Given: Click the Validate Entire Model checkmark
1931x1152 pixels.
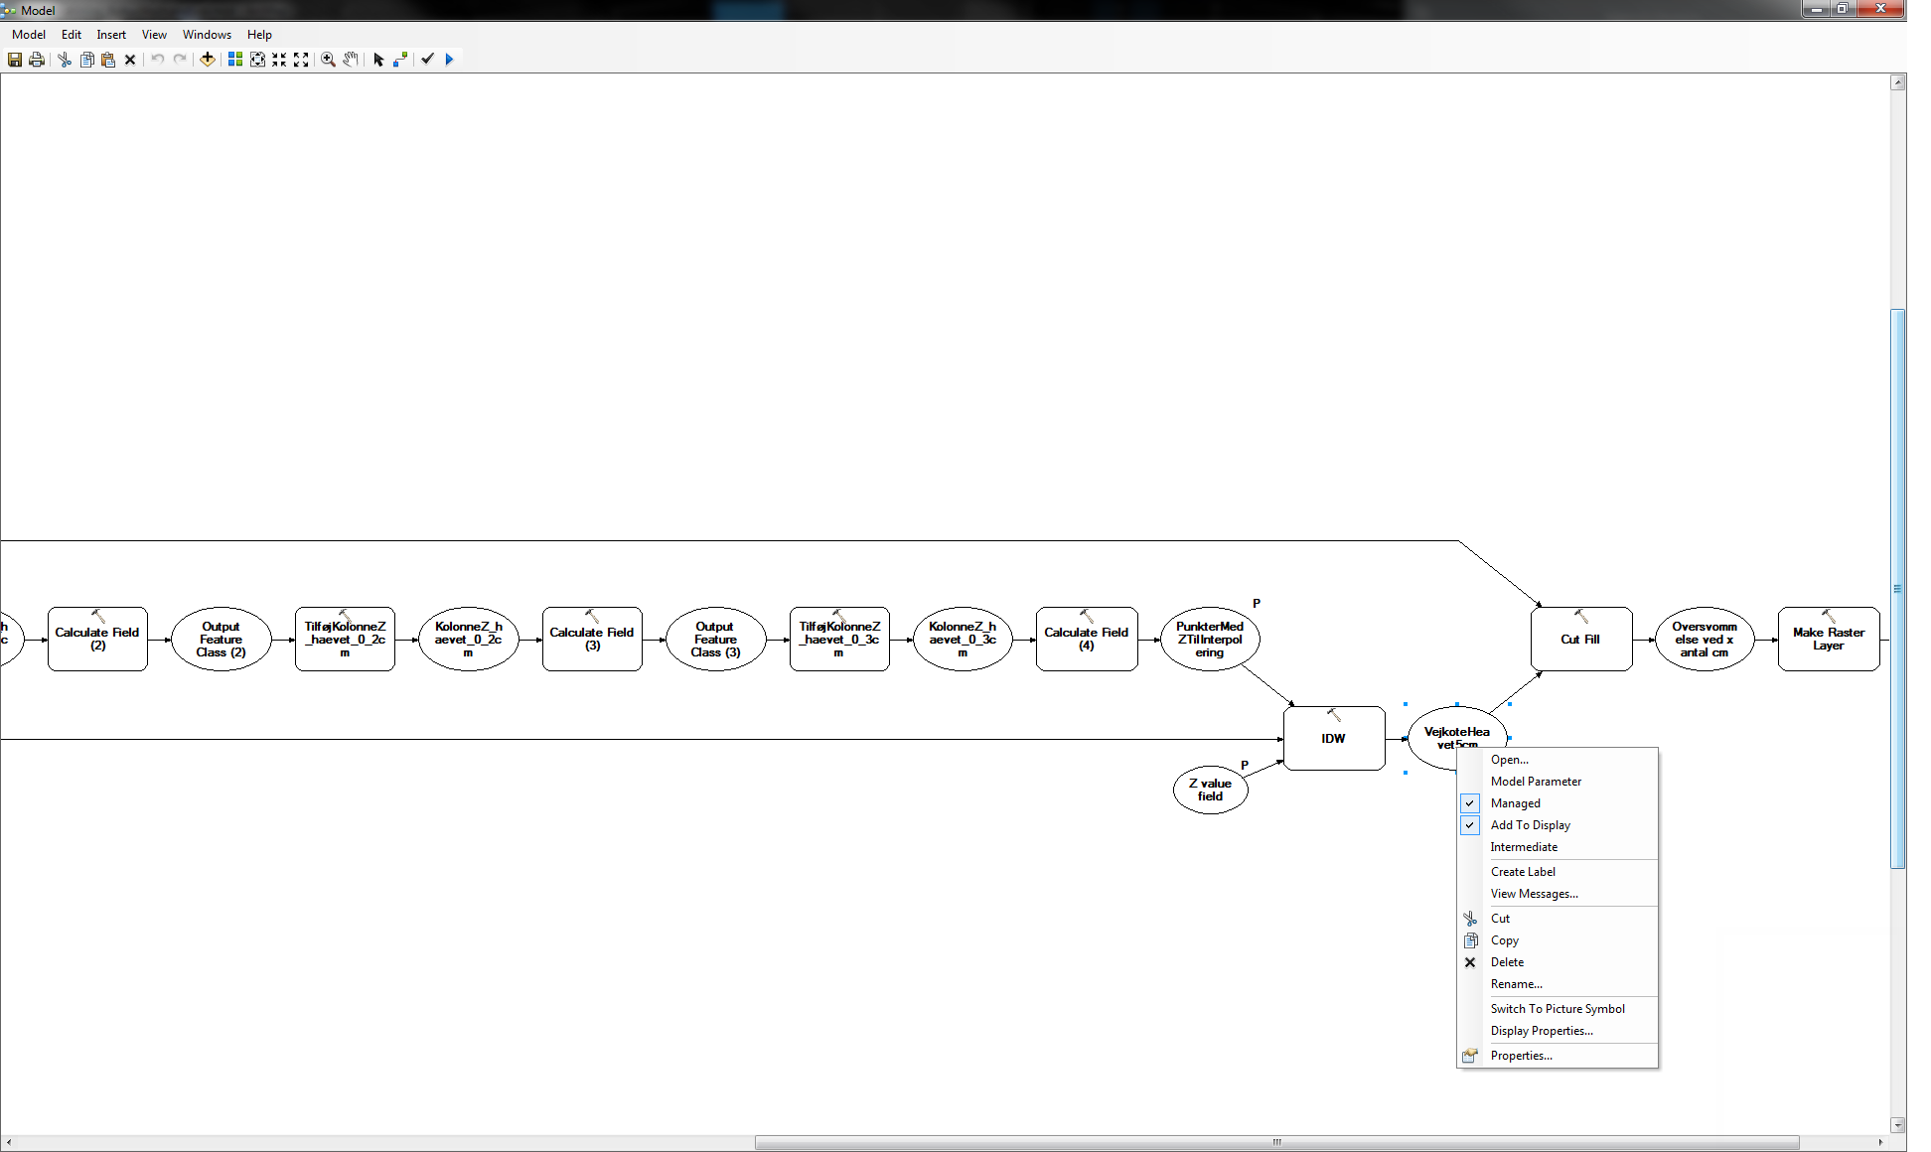Looking at the screenshot, I should pos(428,60).
